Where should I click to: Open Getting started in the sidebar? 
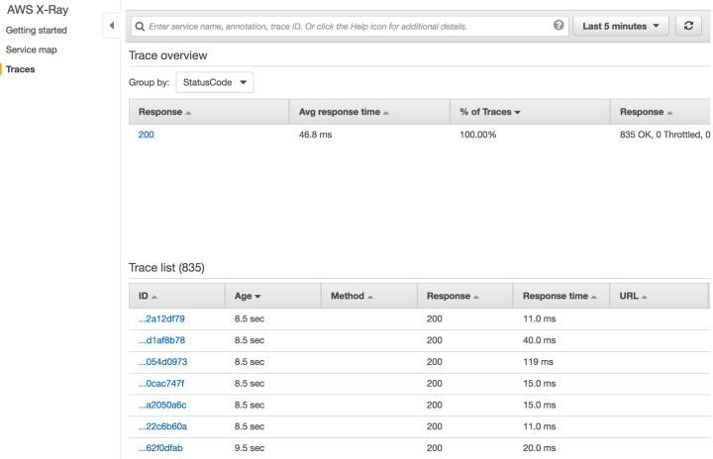click(x=37, y=30)
